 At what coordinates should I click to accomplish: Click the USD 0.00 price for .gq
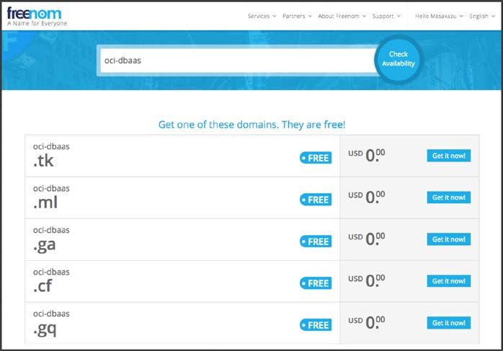tap(367, 322)
